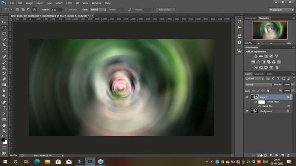Click the Levels adjustment icon

[x=261, y=56]
